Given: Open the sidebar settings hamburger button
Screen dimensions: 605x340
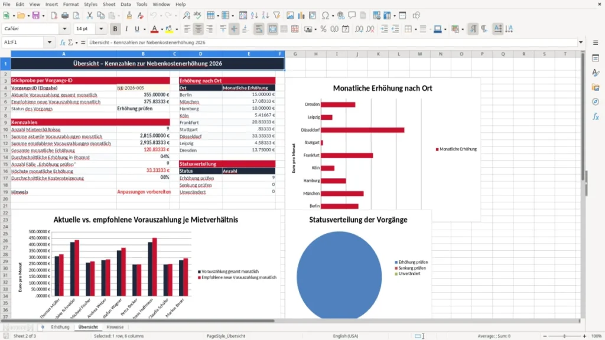Looking at the screenshot, I should (596, 42).
